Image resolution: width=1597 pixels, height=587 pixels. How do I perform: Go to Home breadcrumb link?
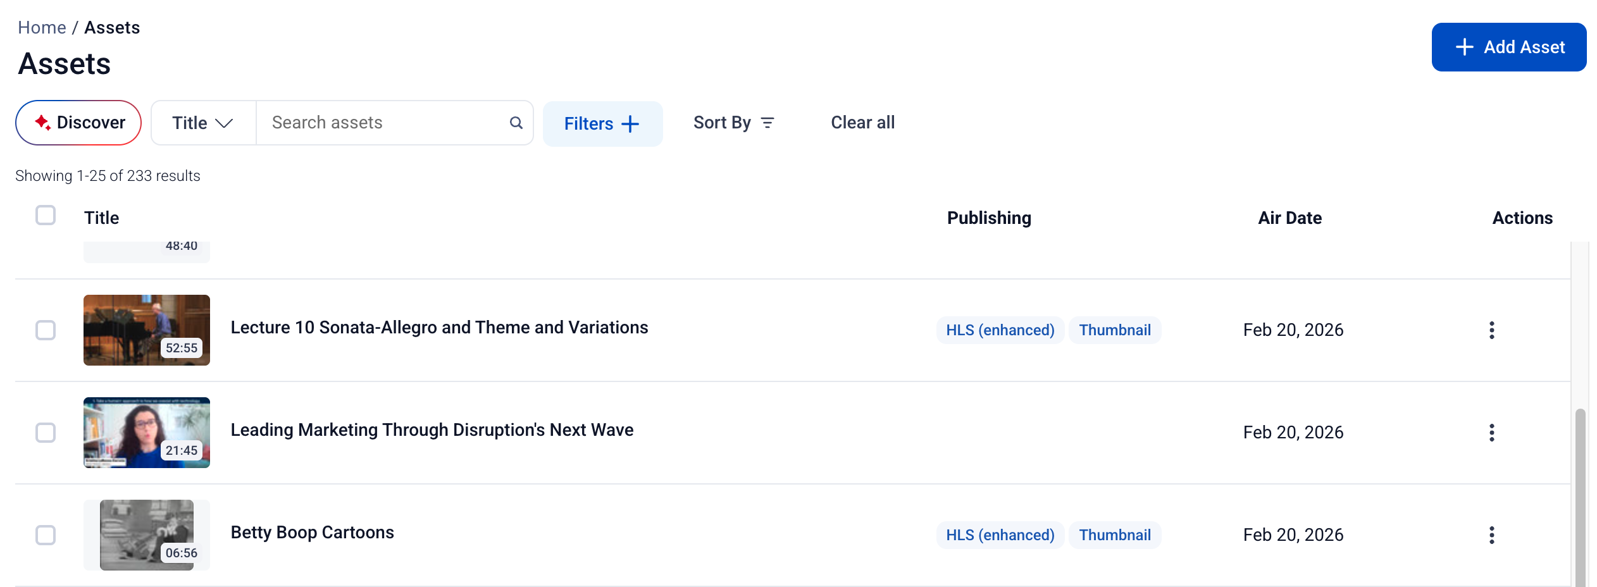[x=42, y=28]
